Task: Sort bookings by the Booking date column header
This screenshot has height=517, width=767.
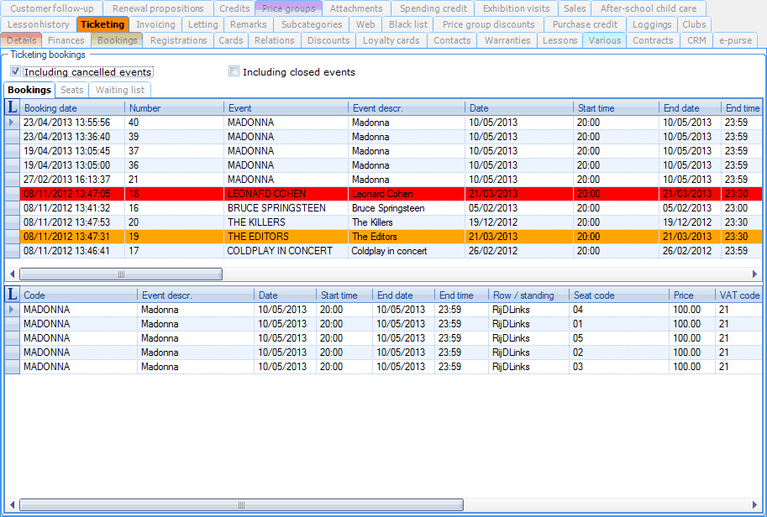Action: (50, 108)
